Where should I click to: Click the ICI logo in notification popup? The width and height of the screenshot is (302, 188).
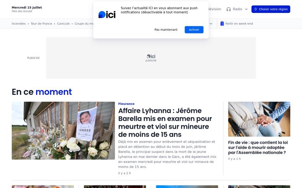[x=107, y=15]
